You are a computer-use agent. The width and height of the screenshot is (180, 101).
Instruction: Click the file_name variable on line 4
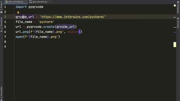24,22
